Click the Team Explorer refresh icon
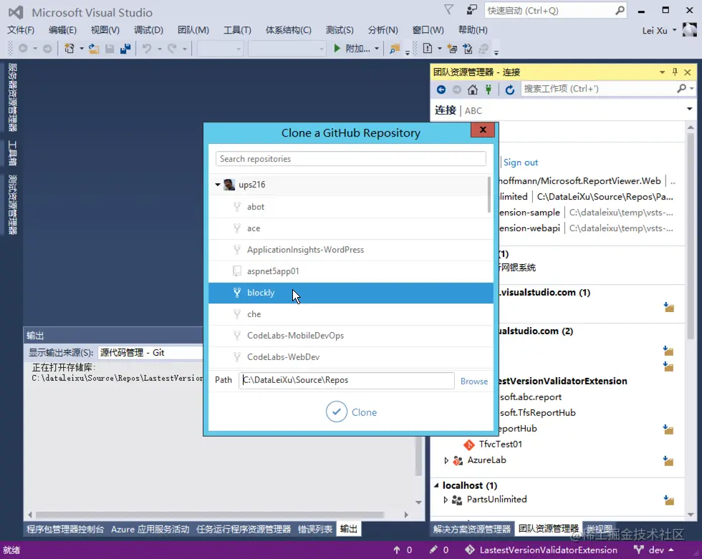702x559 pixels. (509, 89)
